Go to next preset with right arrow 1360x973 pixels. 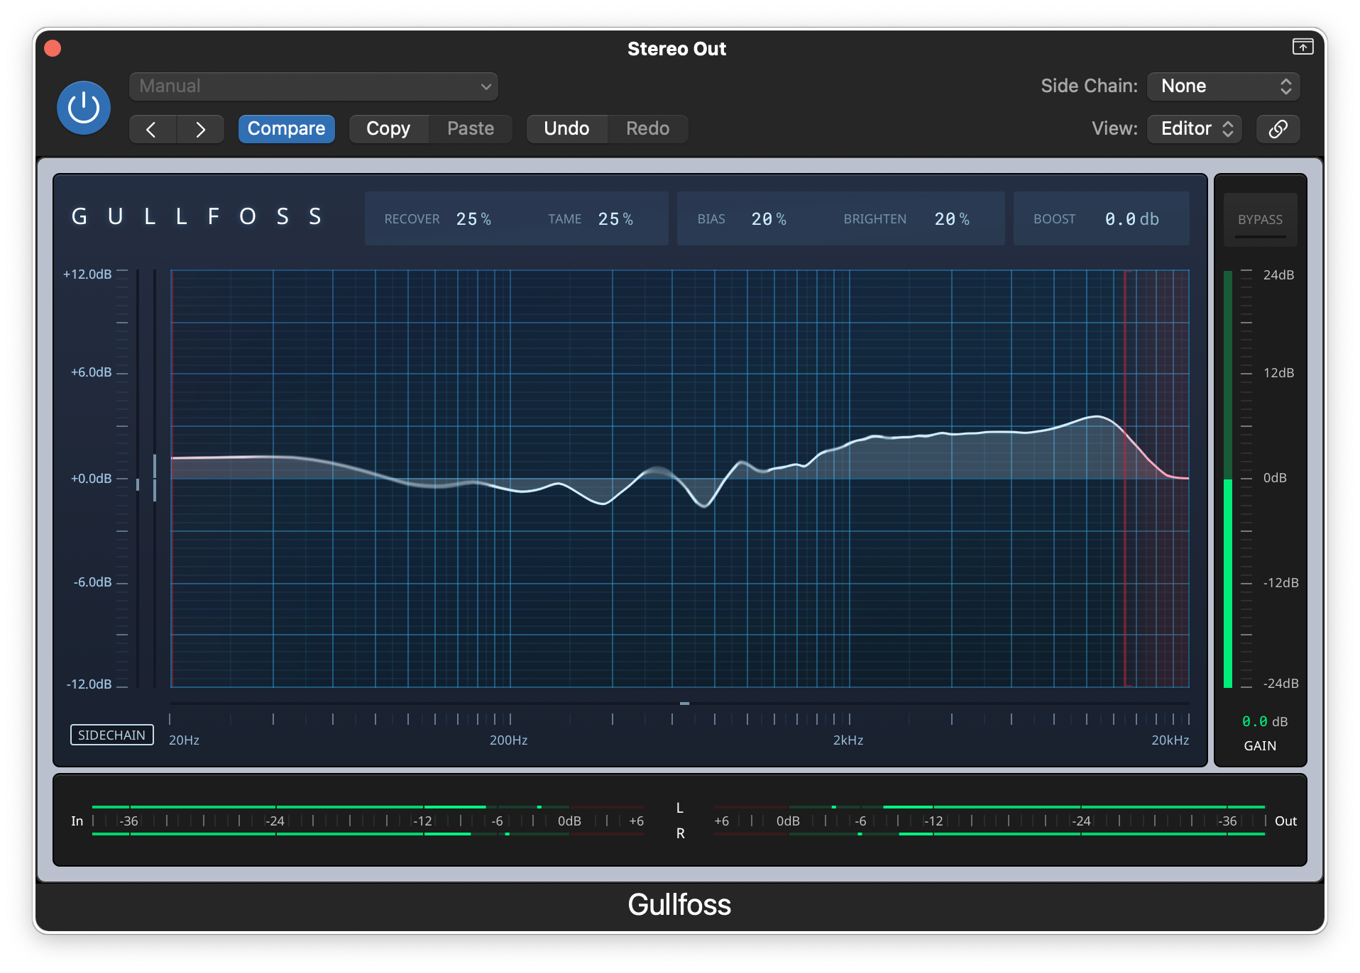200,129
